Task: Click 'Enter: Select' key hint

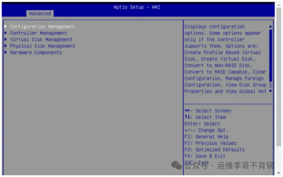Action: [202, 124]
